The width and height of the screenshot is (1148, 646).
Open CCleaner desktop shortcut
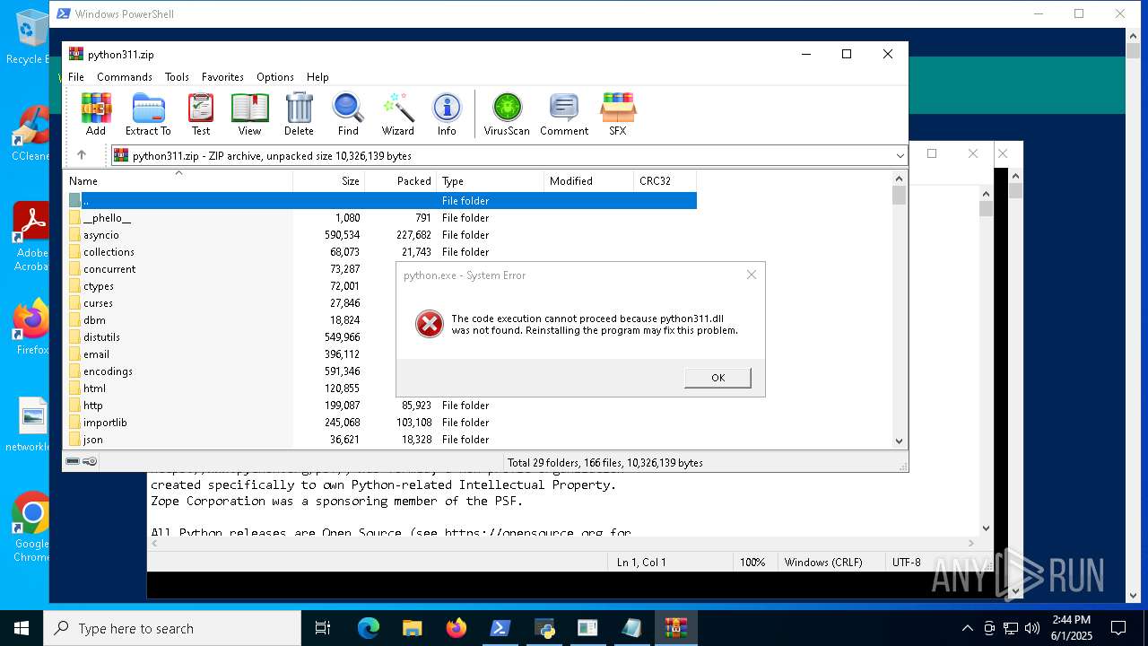point(30,134)
